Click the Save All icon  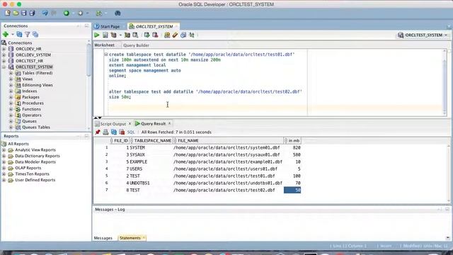32,13
